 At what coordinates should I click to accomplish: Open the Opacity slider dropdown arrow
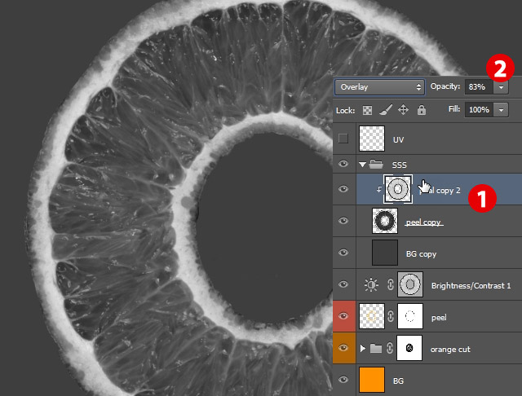point(501,87)
